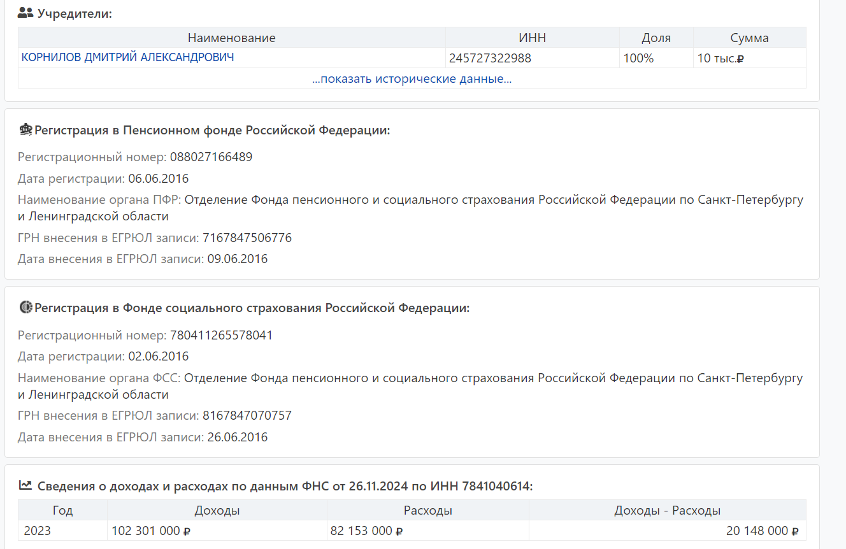This screenshot has width=846, height=549.
Task: Click the income chart icon near Сведения о доходах
Action: [25, 485]
